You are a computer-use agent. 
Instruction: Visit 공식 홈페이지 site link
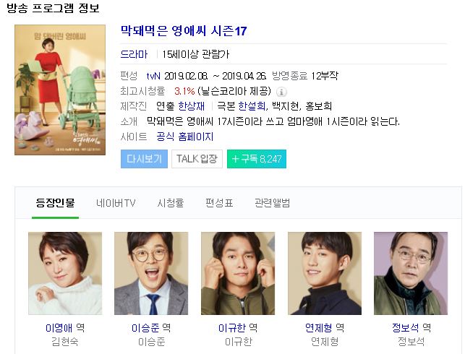[x=184, y=137]
